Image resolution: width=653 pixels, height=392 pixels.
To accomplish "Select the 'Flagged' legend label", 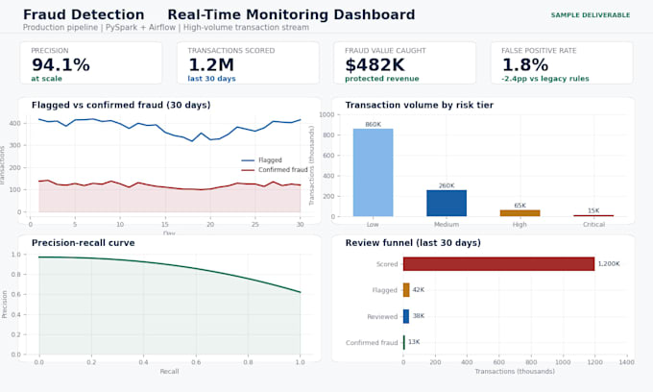I will point(270,159).
